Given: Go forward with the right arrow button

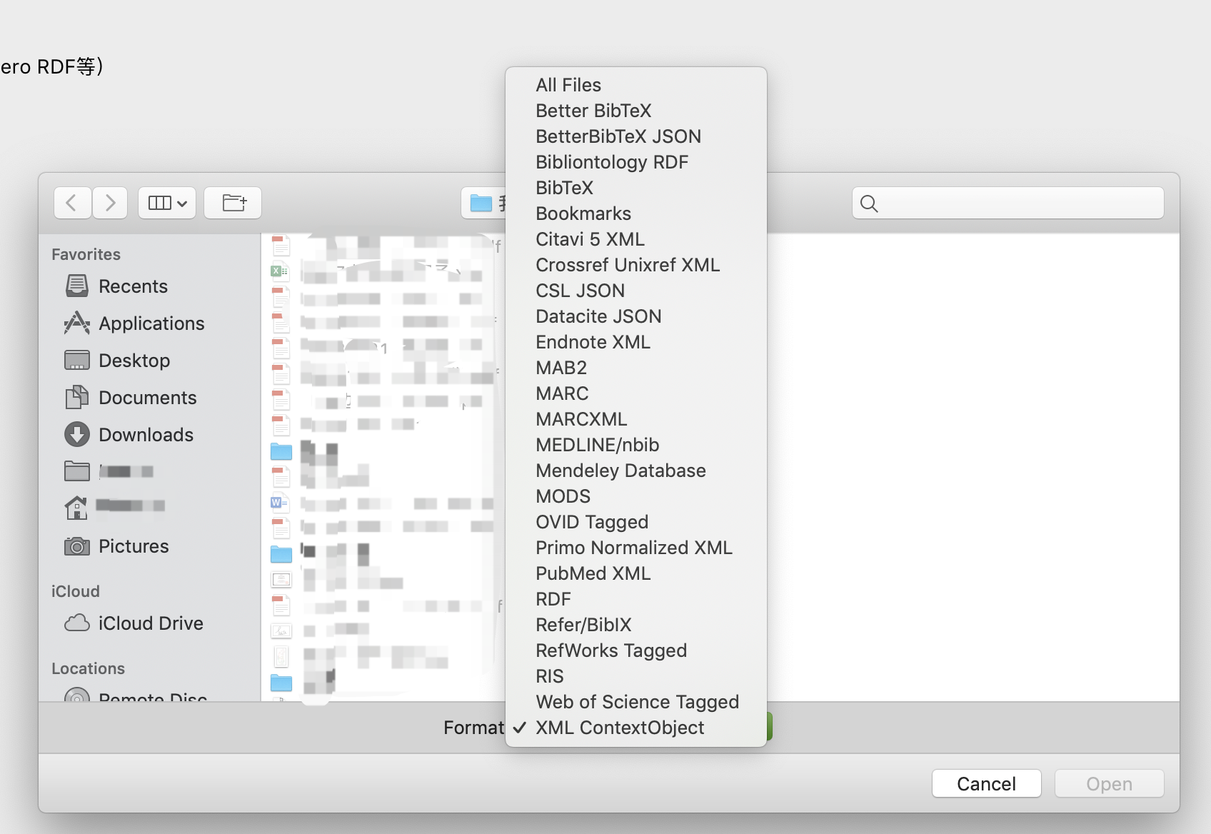Looking at the screenshot, I should (x=109, y=203).
